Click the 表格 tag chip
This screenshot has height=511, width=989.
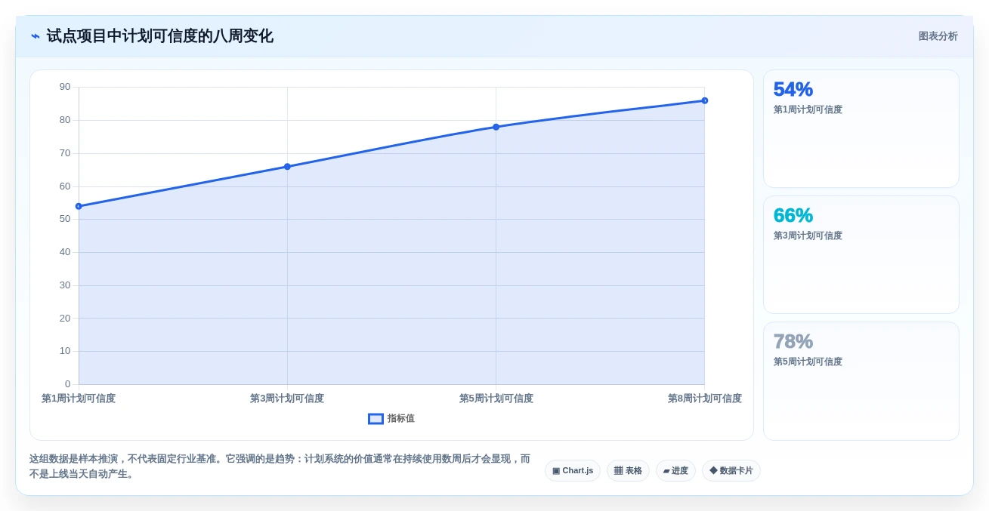pos(628,471)
